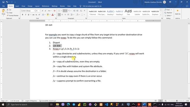The width and height of the screenshot is (190, 107).
Task: Click Find in the Editing group
Action: tap(167, 10)
